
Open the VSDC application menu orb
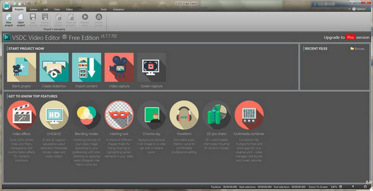click(7, 6)
